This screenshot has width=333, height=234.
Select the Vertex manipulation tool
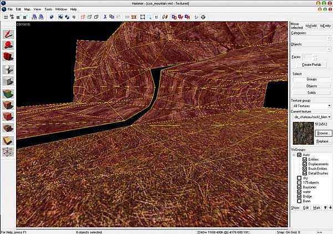tap(8, 151)
